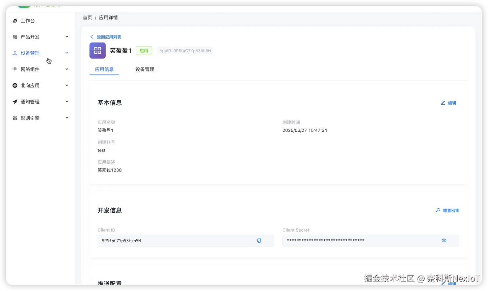
Task: Click the 通知管理 notification management icon
Action: [15, 102]
